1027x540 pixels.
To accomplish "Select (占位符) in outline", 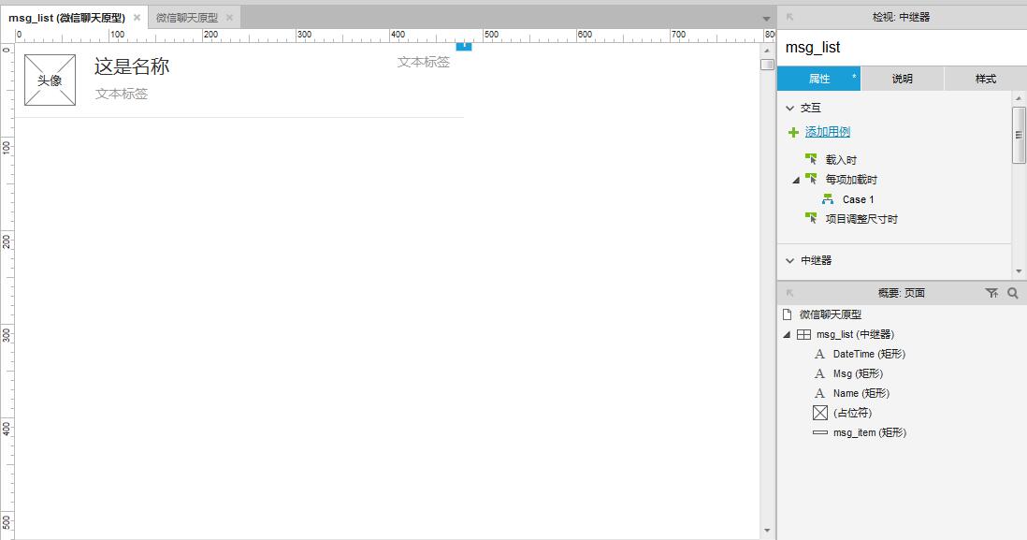I will coord(852,413).
